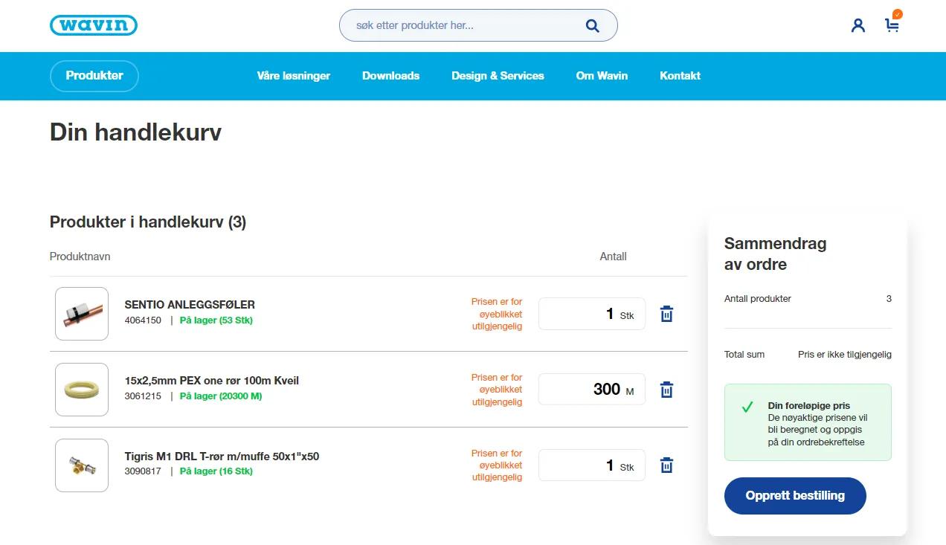Click Produkter i handlekurv (3) heading
This screenshot has height=545, width=946.
(148, 222)
